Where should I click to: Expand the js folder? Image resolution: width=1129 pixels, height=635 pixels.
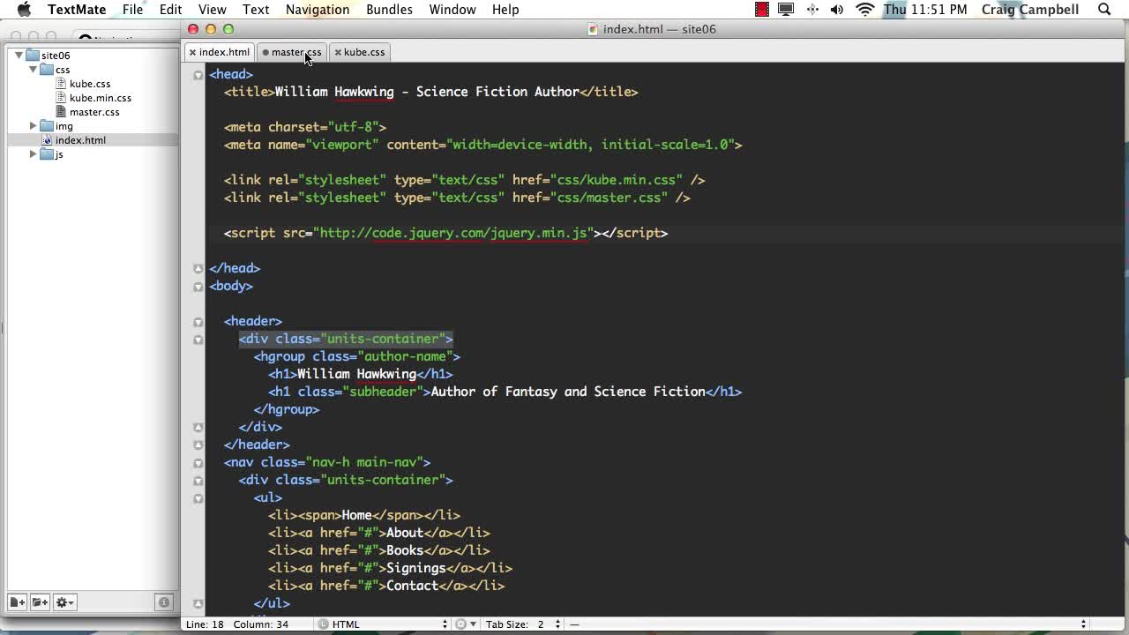pyautogui.click(x=34, y=154)
